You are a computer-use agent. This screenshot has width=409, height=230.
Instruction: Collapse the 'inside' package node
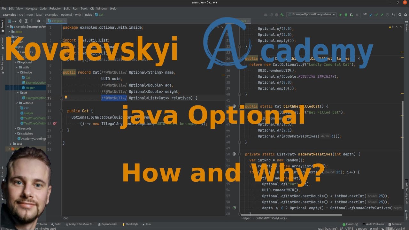point(19,73)
